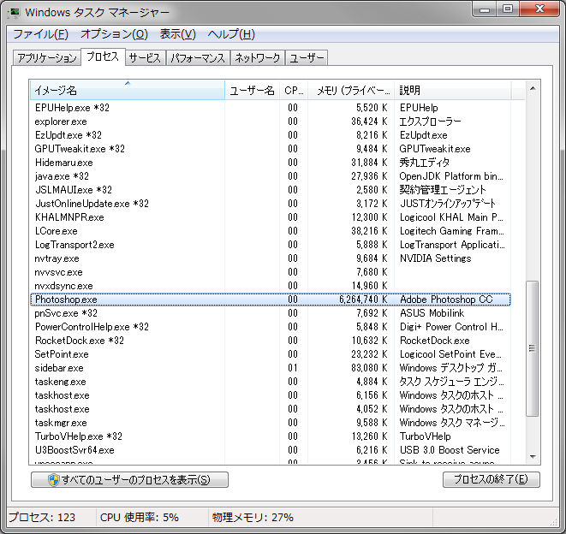Viewport: 566px width, 534px height.
Task: Click すべてのユーザーのプロセスを表示 button
Action: (129, 479)
